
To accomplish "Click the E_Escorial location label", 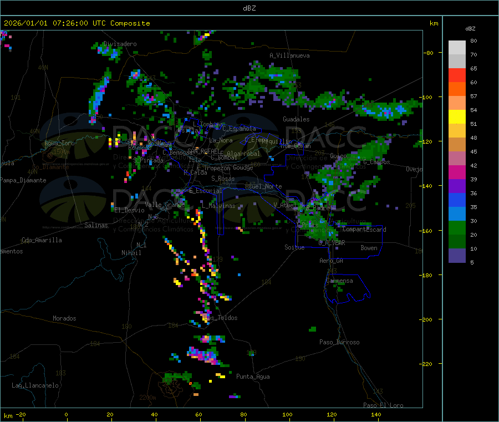I will tap(206, 191).
